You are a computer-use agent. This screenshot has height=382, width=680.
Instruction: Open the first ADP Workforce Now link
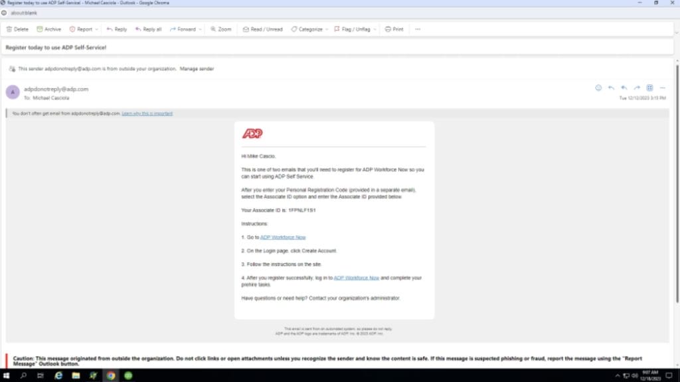(283, 237)
